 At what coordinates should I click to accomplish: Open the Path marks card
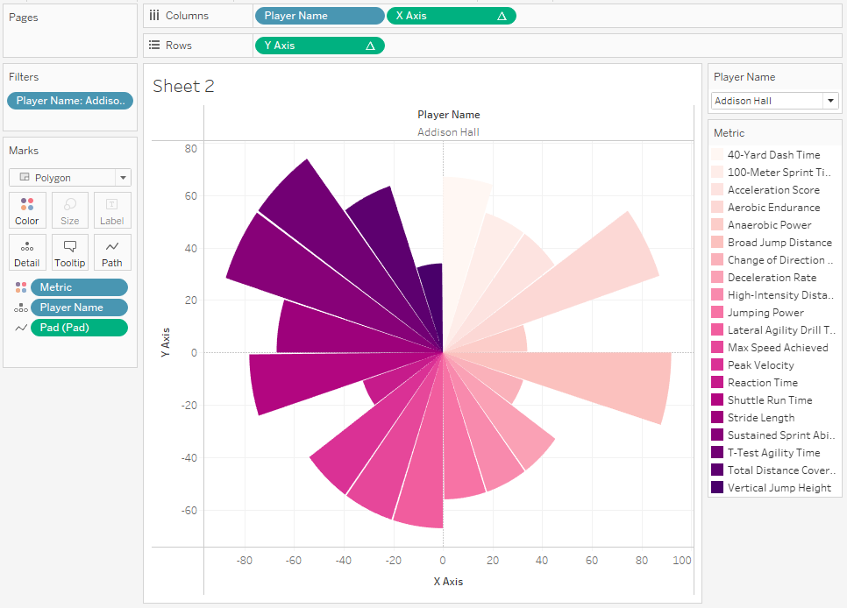click(112, 252)
